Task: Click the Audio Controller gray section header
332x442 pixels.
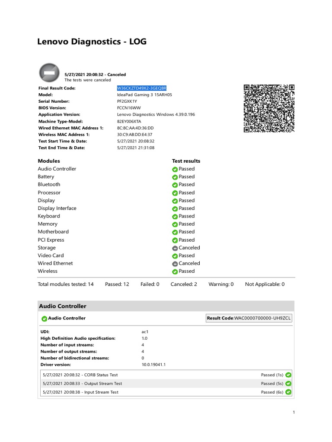Action: 166,306
